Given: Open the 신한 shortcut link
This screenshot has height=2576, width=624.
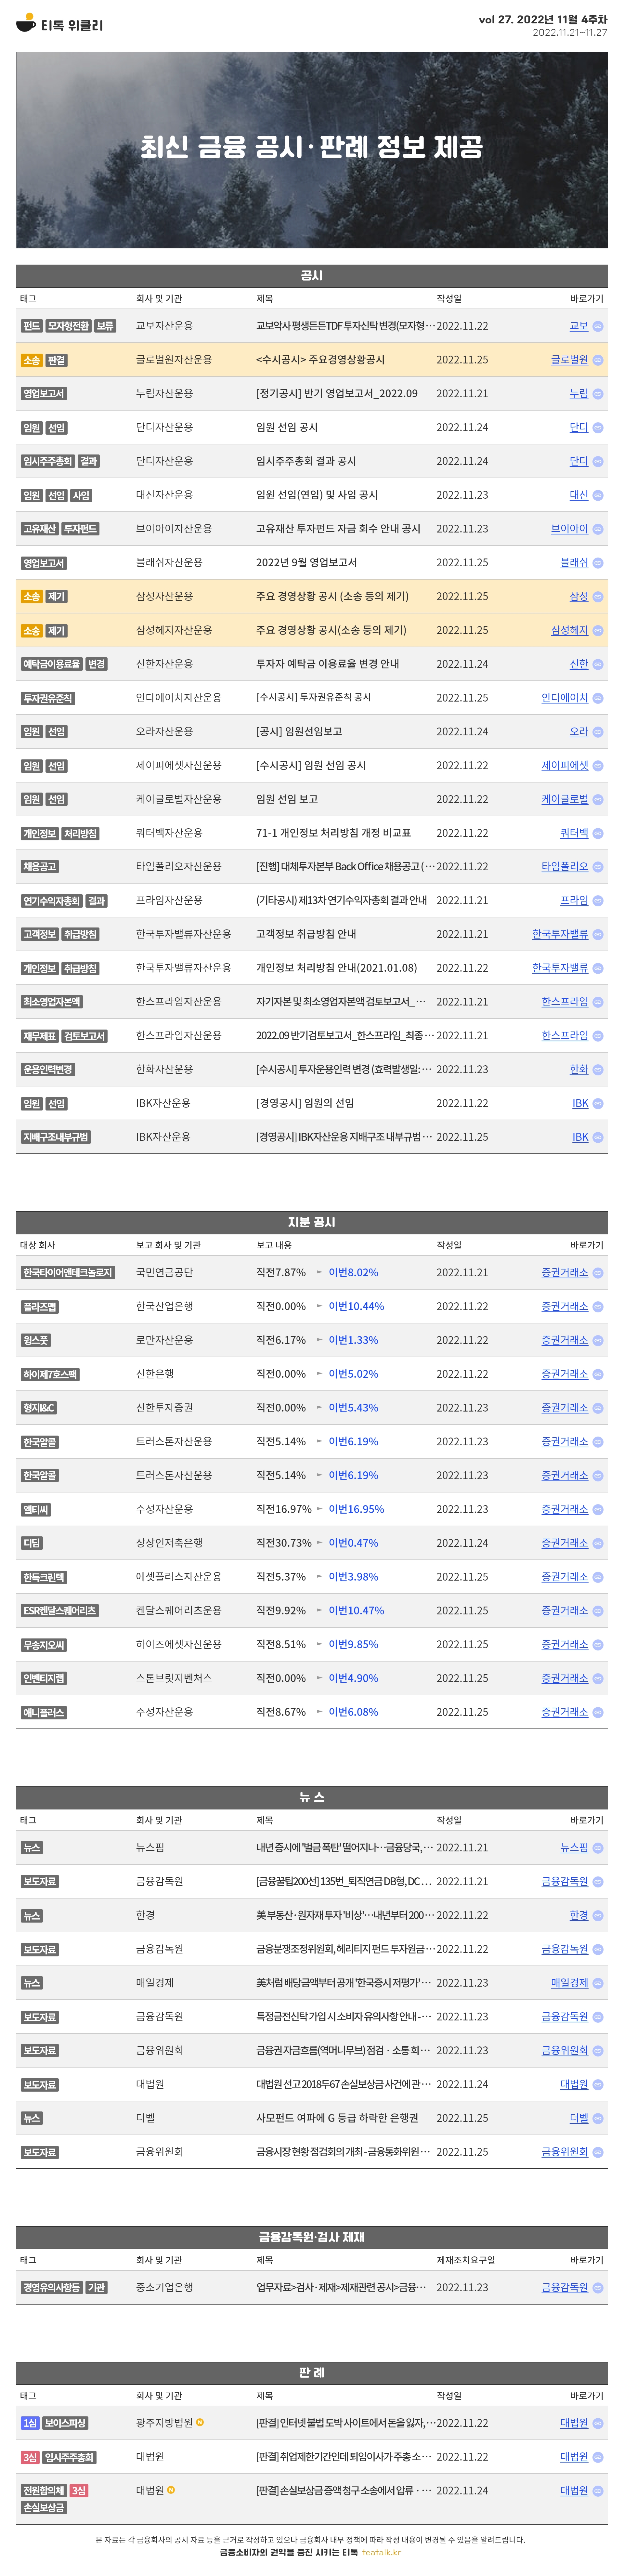Looking at the screenshot, I should (579, 664).
